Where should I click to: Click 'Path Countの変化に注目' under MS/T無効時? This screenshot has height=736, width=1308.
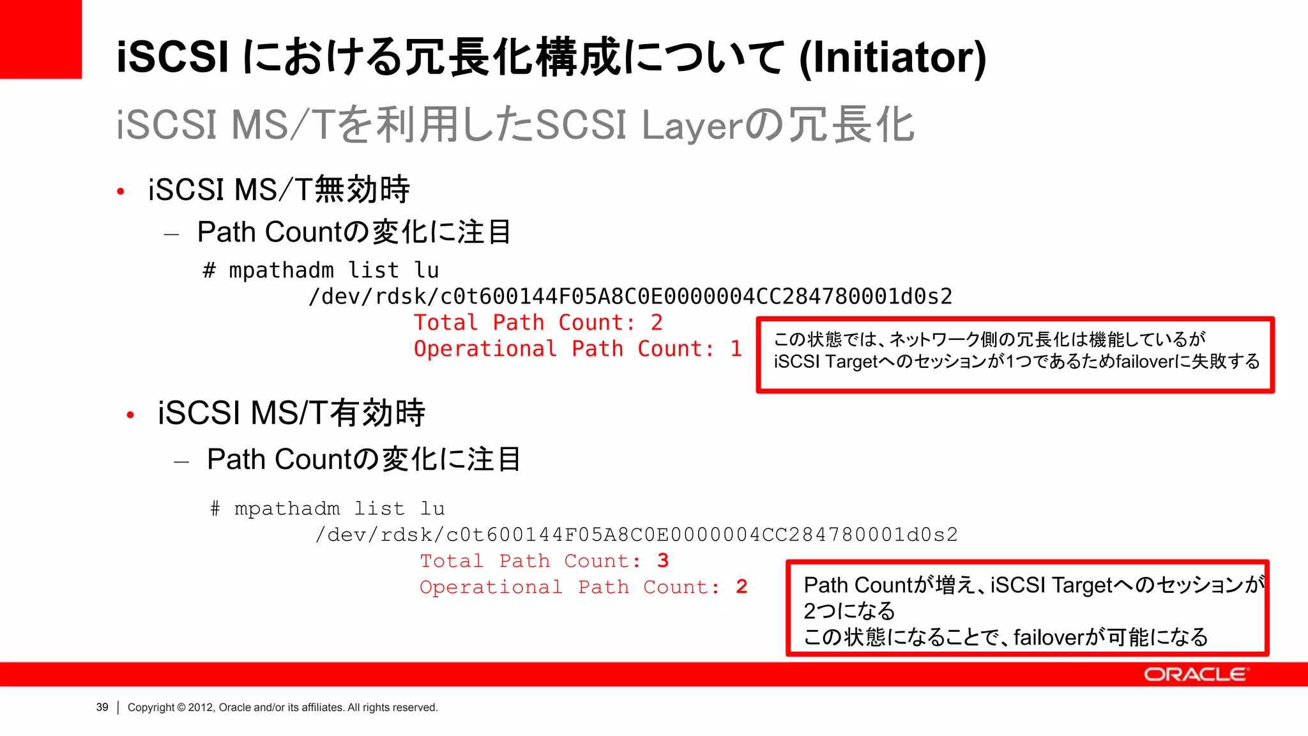coord(354,232)
